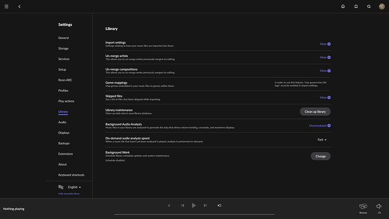
Task: Go back with the back arrow
Action: pyautogui.click(x=19, y=6)
